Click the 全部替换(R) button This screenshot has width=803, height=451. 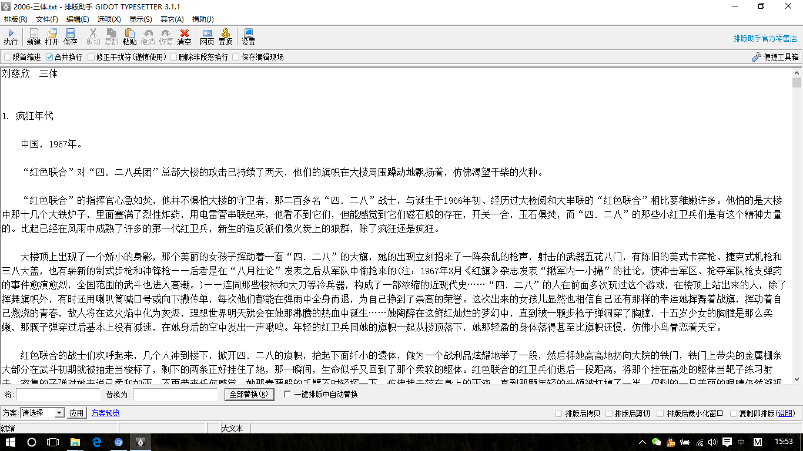pos(249,395)
